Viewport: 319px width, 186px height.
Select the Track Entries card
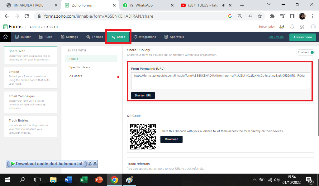[x=31, y=126]
